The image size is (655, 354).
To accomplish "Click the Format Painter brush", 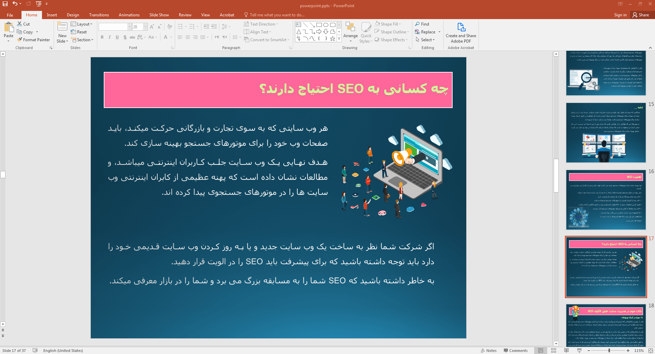I will (33, 40).
